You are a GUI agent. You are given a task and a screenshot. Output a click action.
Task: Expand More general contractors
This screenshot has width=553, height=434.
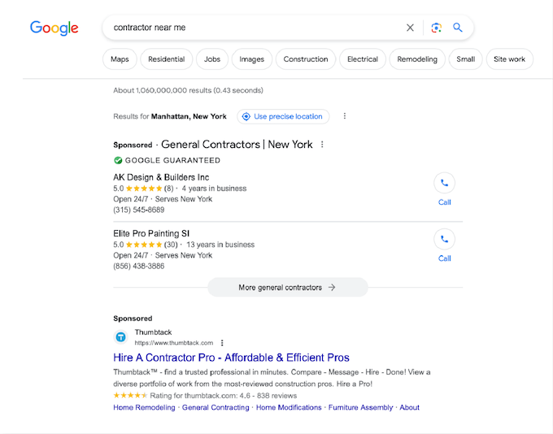(287, 287)
